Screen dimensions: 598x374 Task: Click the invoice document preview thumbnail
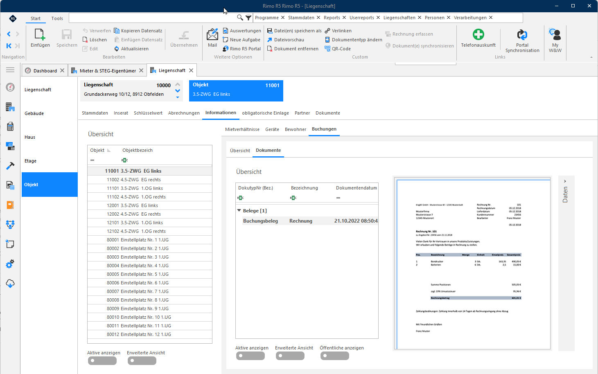473,264
